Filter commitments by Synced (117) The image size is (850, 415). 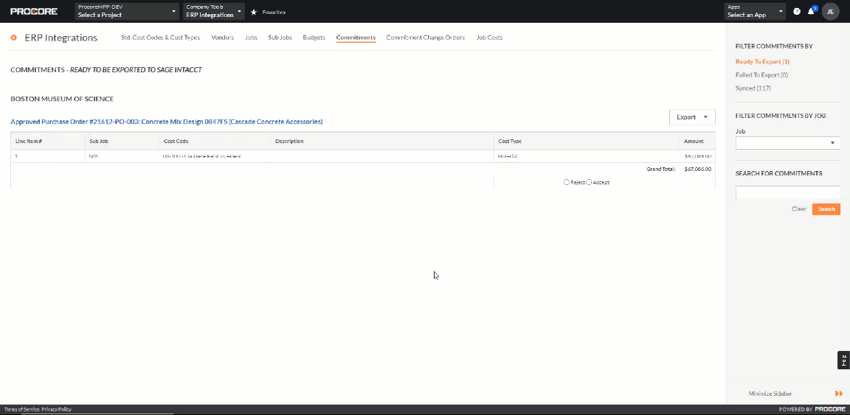[753, 88]
